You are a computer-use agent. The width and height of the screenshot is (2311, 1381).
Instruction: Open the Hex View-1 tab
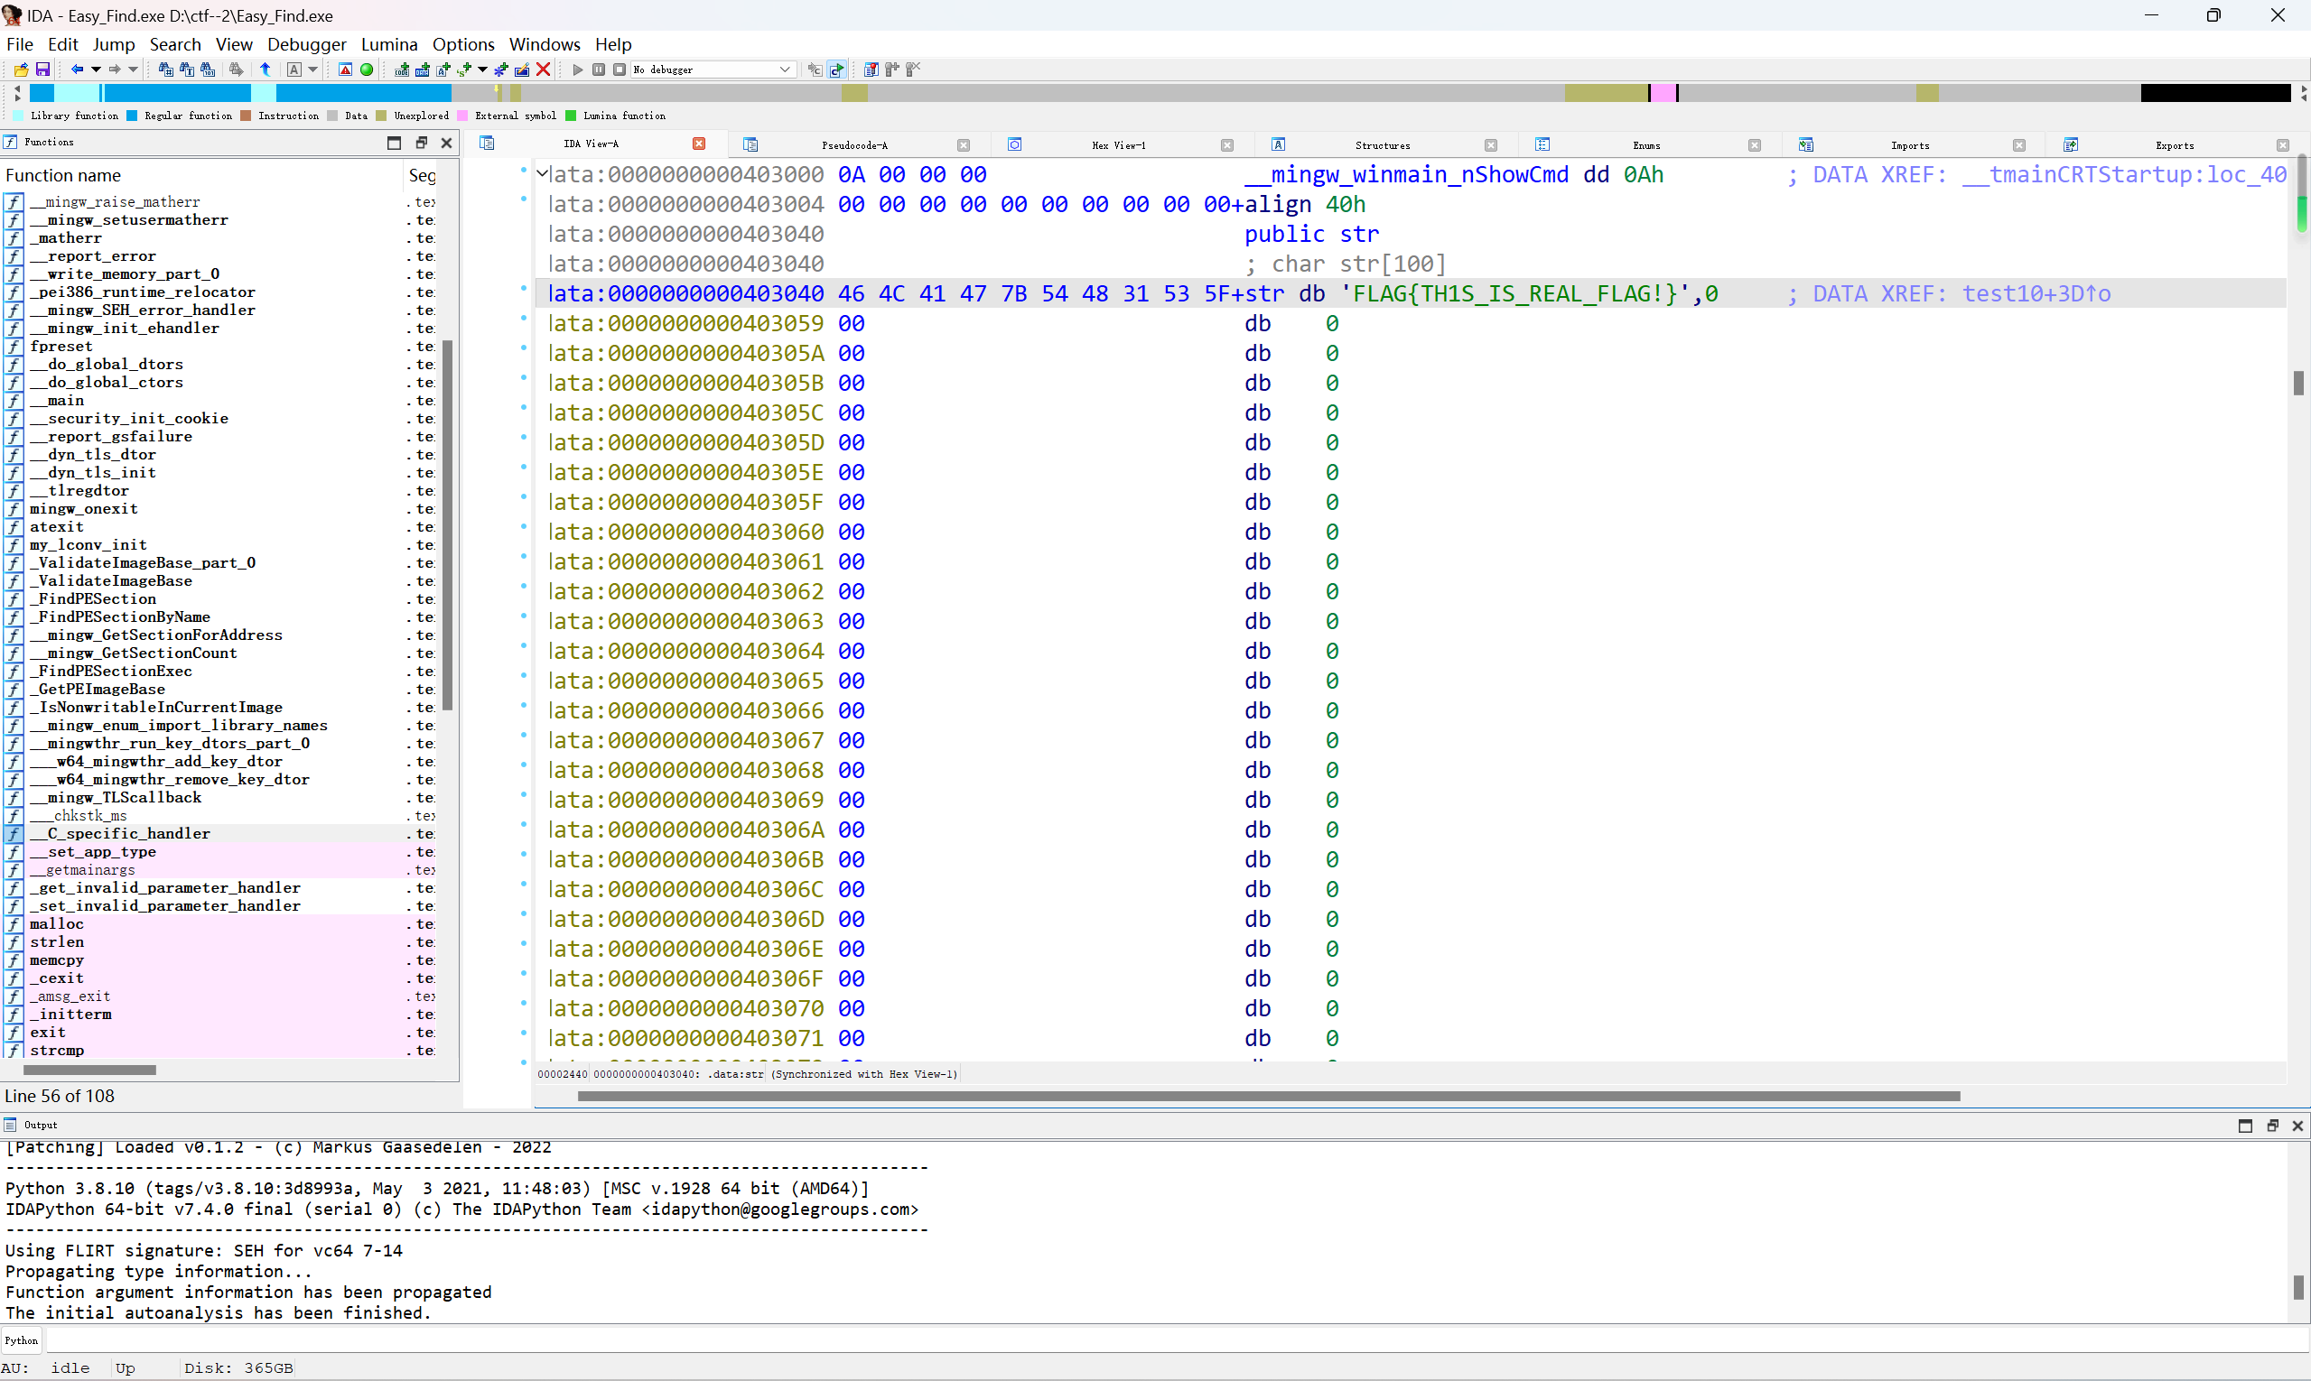coord(1117,145)
